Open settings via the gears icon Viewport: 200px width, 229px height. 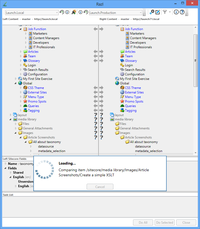tap(152, 12)
